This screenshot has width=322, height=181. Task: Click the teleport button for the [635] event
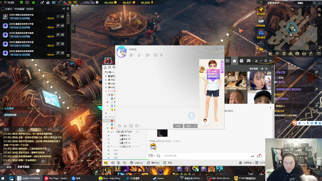(x=58, y=35)
